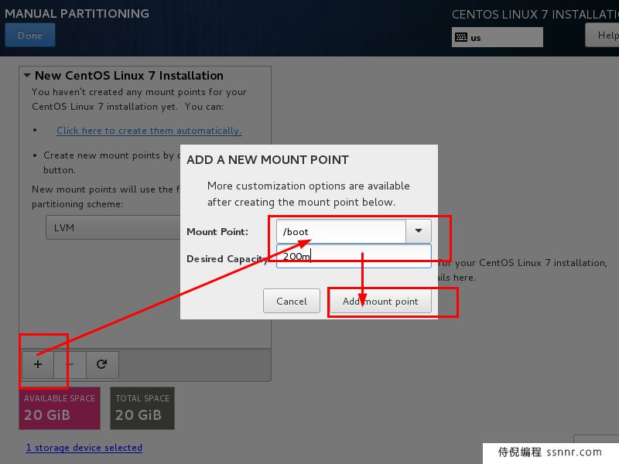The image size is (619, 464).
Task: Click the plus icon to add mount point
Action: click(38, 364)
